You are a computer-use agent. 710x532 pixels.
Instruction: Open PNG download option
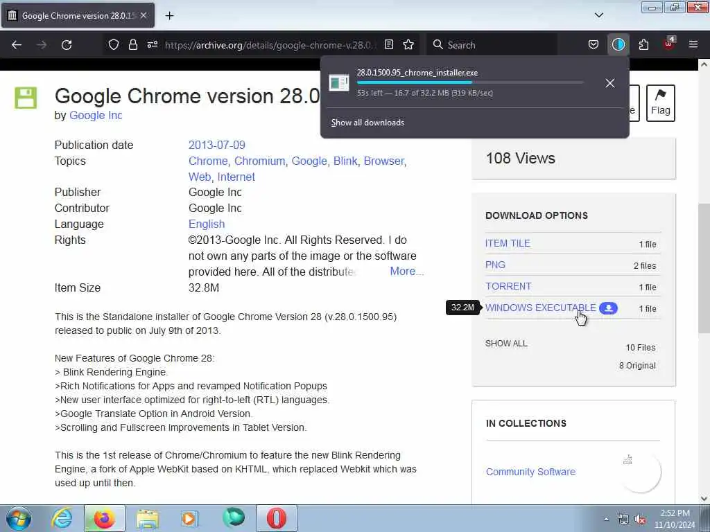pos(495,265)
